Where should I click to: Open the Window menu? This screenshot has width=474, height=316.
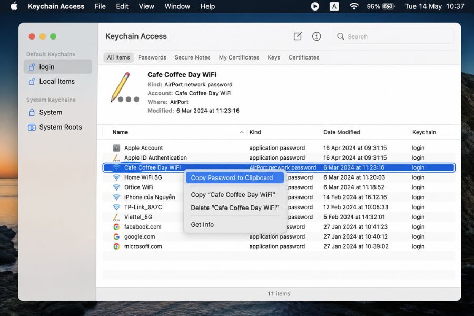coord(177,6)
